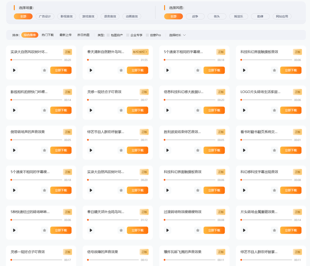
Task: Choose the 韵律 style filter
Action: coord(260,16)
